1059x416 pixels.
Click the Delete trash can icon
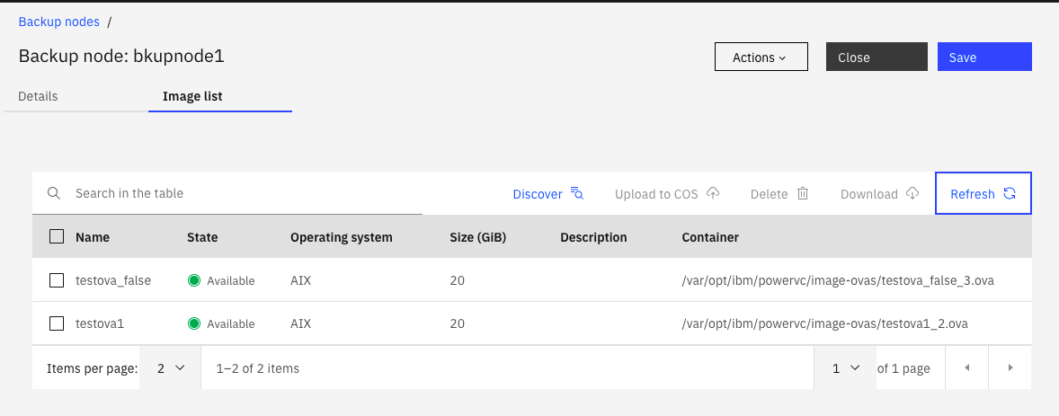click(x=803, y=193)
